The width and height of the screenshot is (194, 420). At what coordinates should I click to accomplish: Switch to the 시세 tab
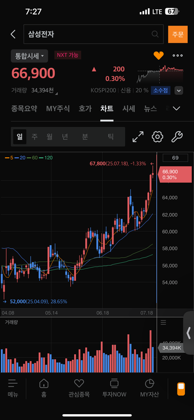(129, 108)
